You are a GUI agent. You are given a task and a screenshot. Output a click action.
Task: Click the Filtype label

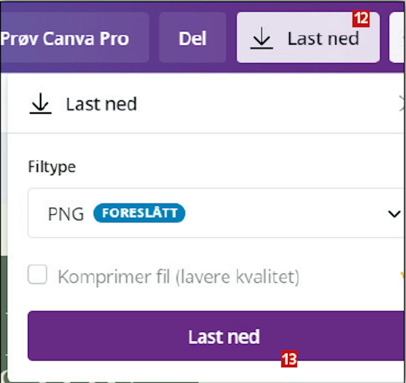(x=52, y=167)
